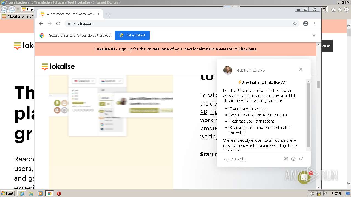Open the Internet Explorer Tools gear
Viewport: 351px width, 197px height.
[x=347, y=10]
